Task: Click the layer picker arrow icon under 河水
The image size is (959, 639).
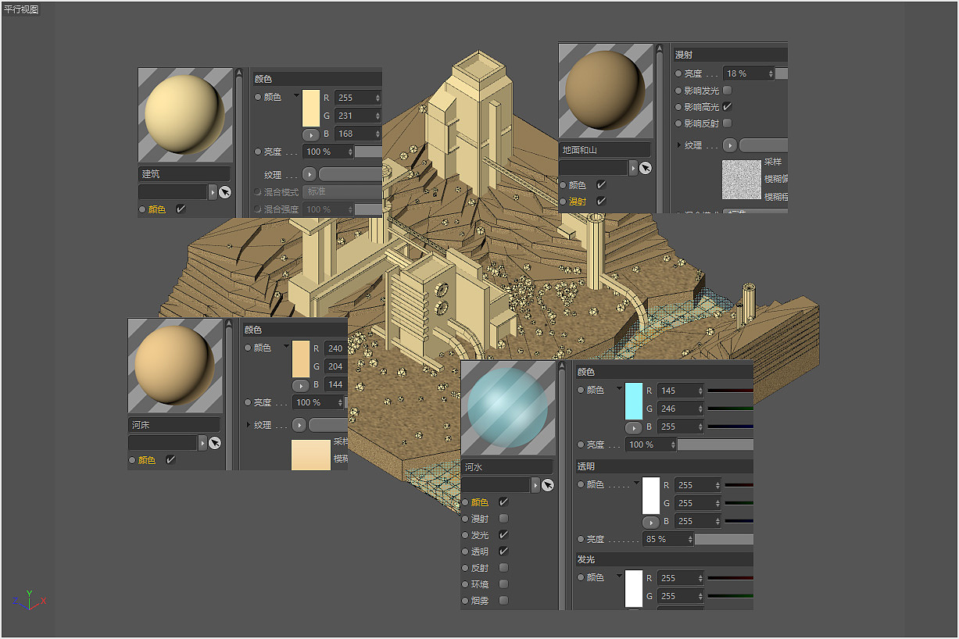Action: coord(548,485)
